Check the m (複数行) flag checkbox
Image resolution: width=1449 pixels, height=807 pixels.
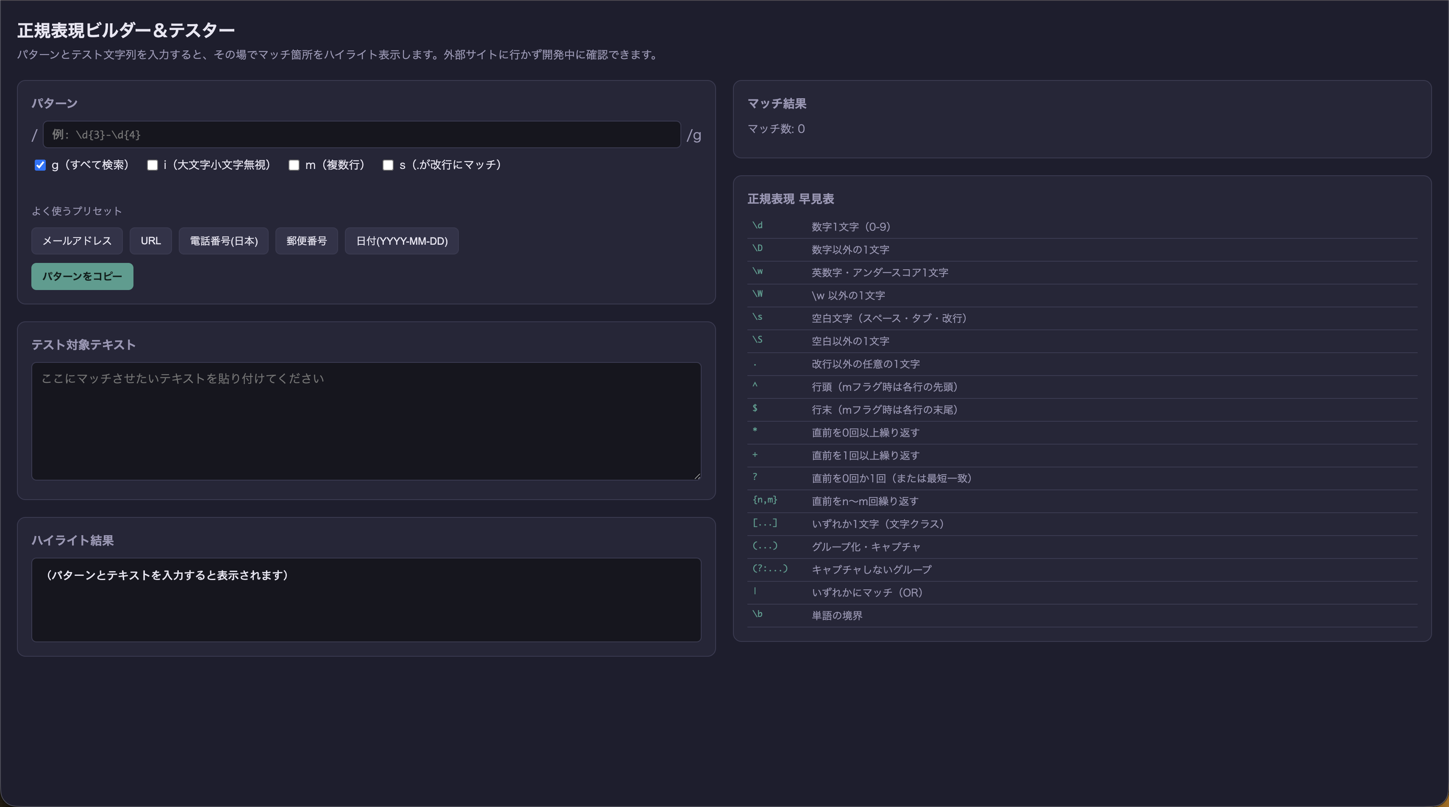click(294, 165)
